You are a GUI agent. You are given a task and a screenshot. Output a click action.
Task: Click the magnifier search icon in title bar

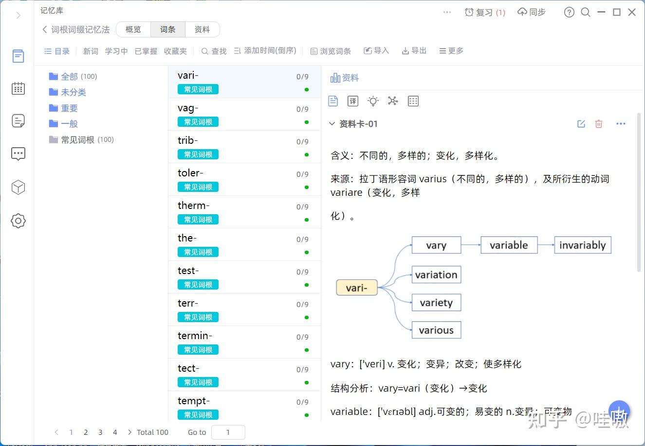586,12
